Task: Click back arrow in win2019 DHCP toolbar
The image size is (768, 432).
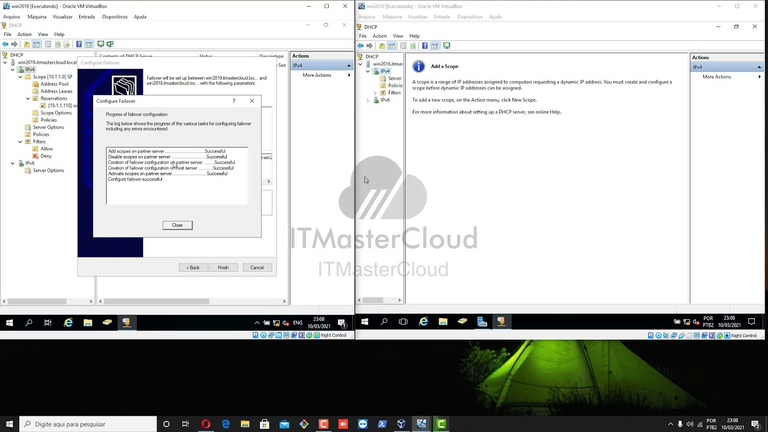Action: tap(5, 44)
